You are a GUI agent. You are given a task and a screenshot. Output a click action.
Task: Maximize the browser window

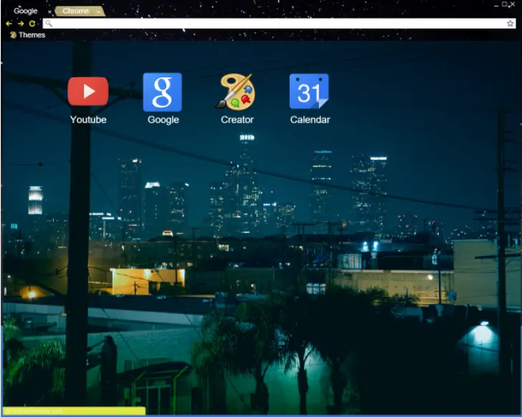pos(505,4)
